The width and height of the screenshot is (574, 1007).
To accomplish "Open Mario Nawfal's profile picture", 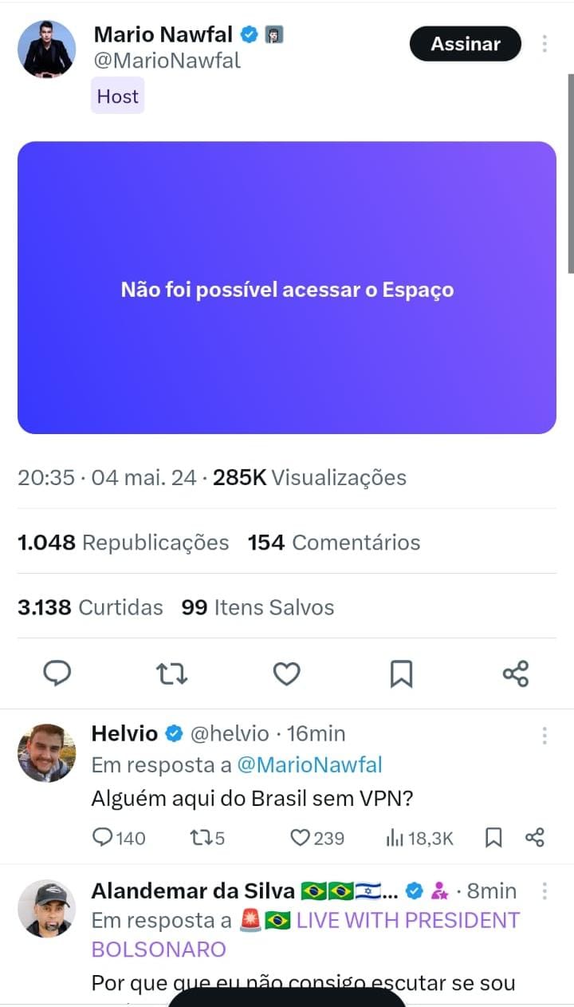I will [x=46, y=49].
